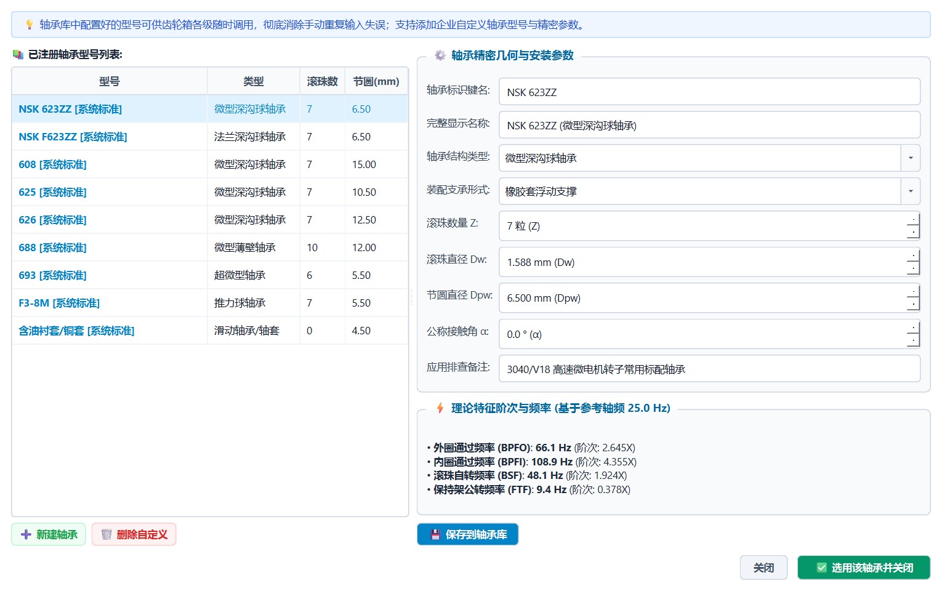
Task: Click the 轴承标识键名 input field
Action: click(710, 92)
